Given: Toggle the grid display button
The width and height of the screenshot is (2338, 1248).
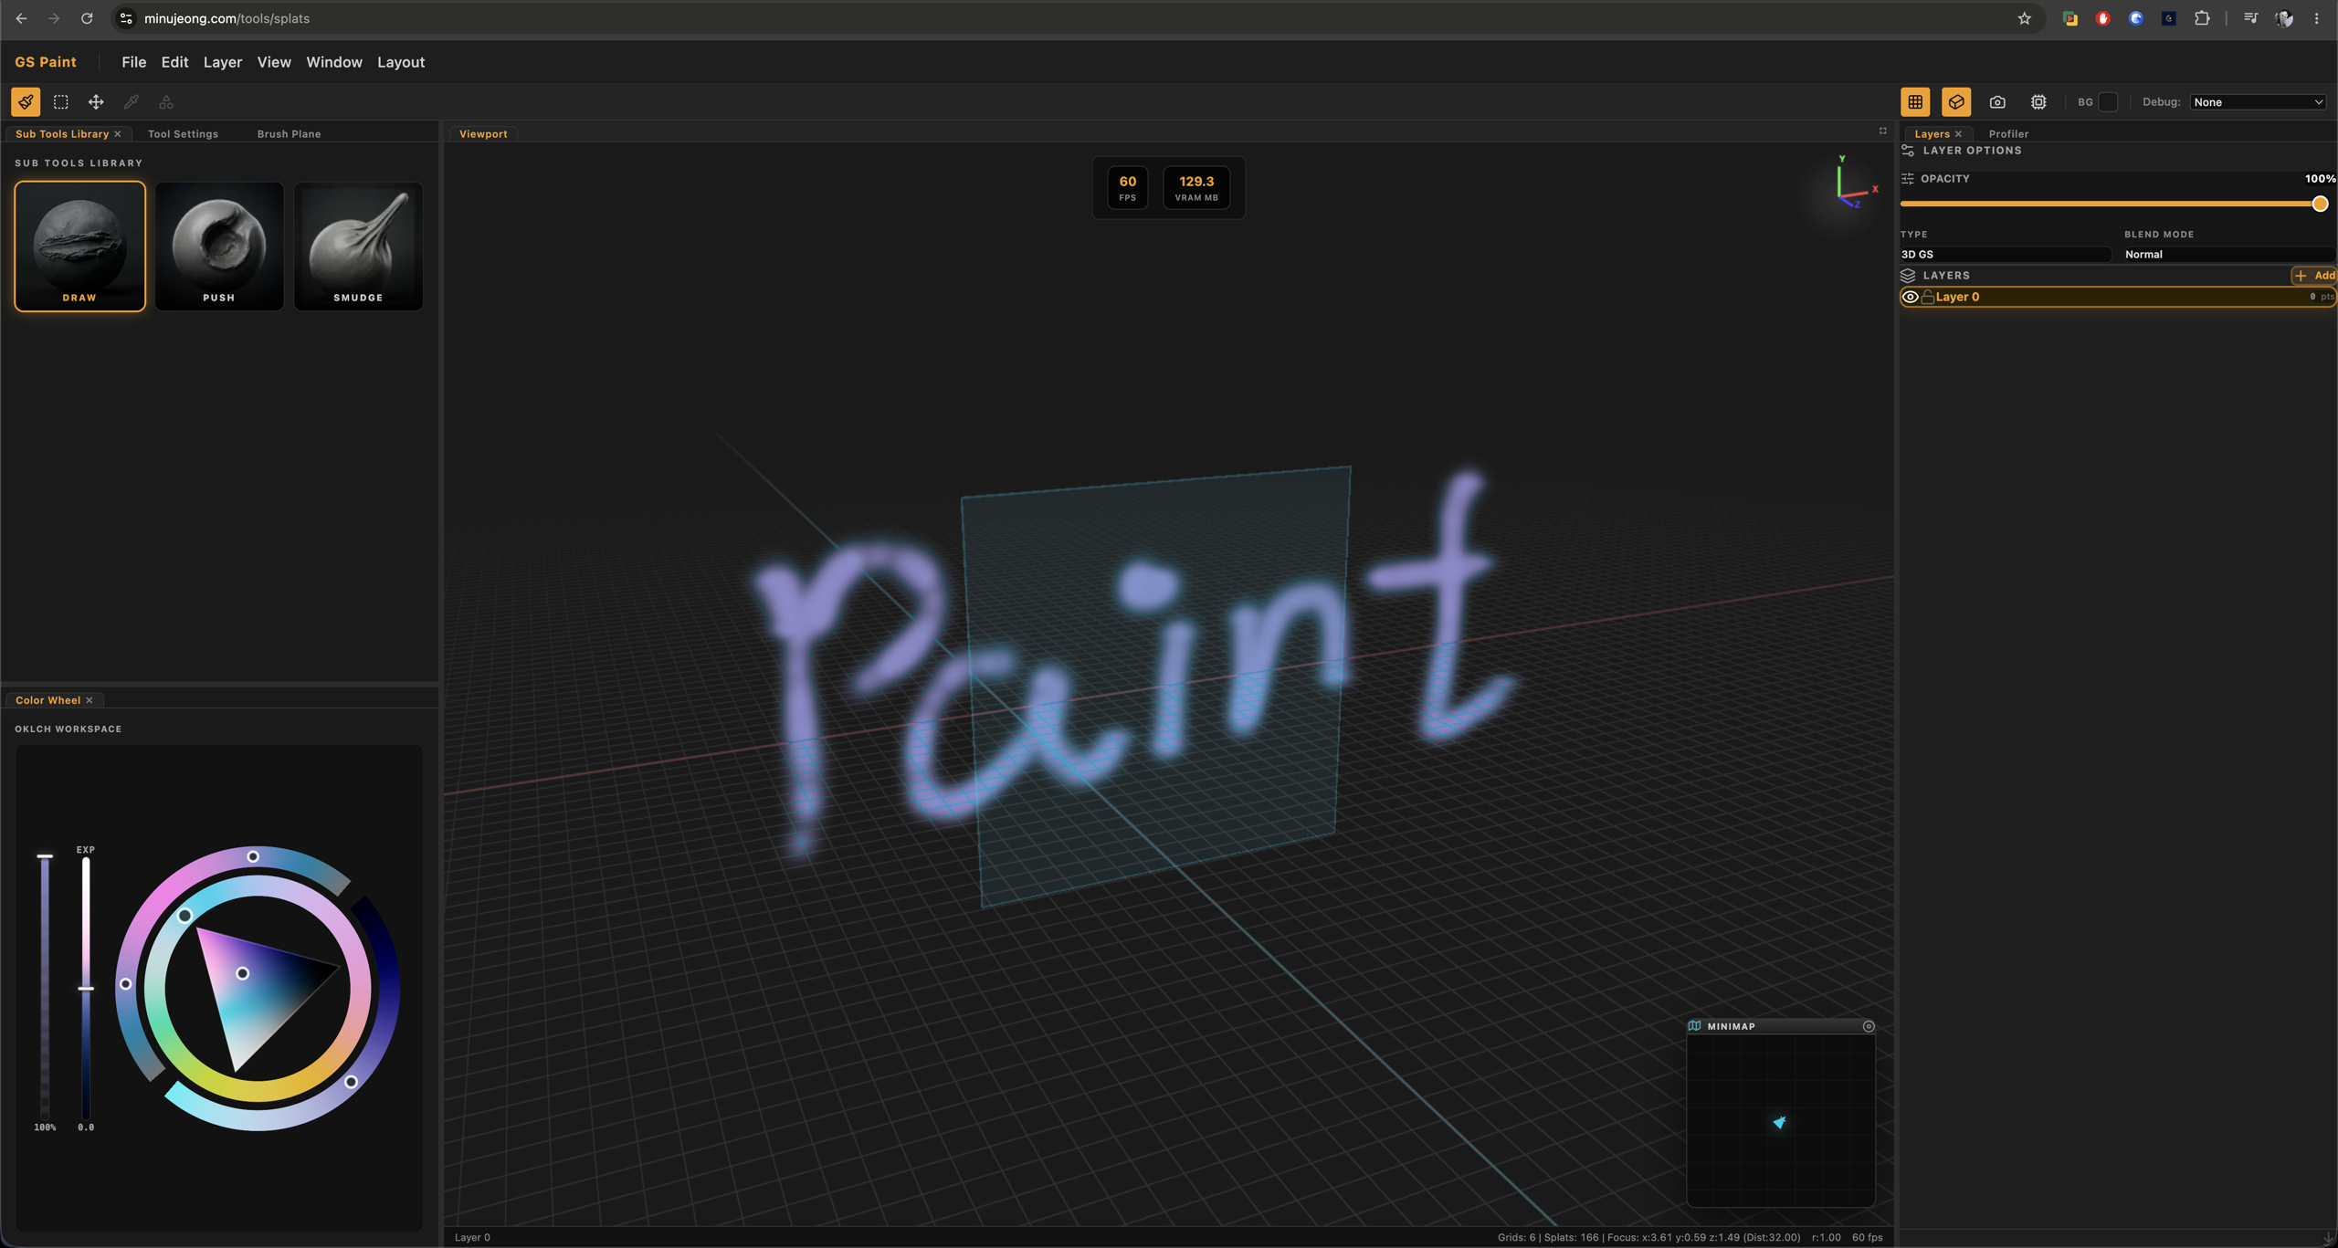Looking at the screenshot, I should (1916, 102).
